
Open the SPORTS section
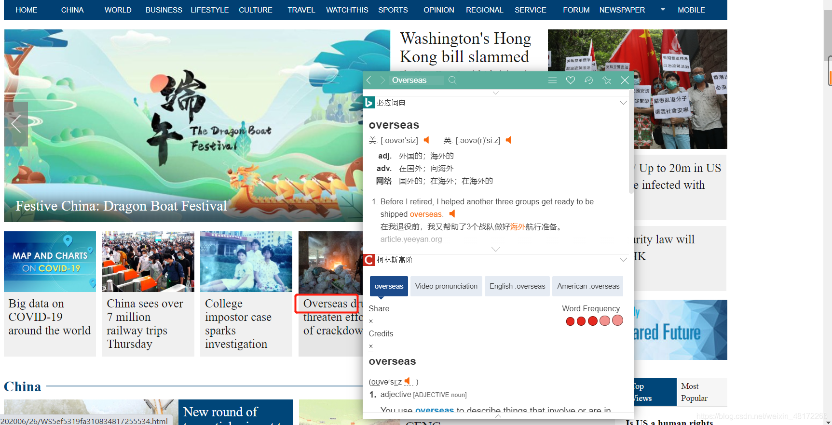pos(393,10)
